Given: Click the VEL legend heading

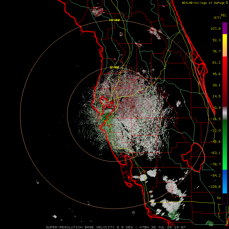Looking at the screenshot, I should pyautogui.click(x=223, y=15).
